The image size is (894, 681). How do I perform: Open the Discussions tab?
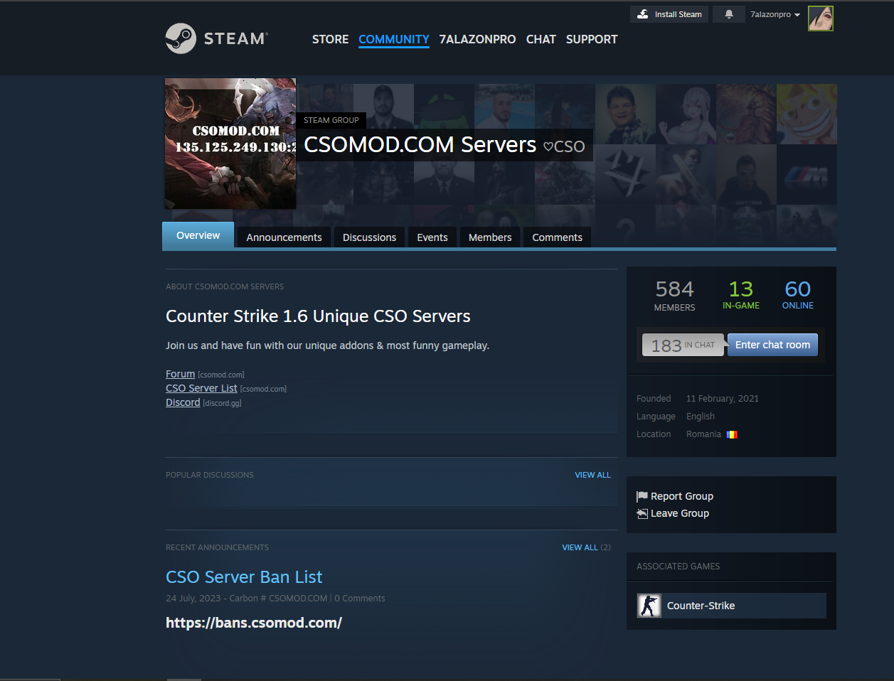369,237
